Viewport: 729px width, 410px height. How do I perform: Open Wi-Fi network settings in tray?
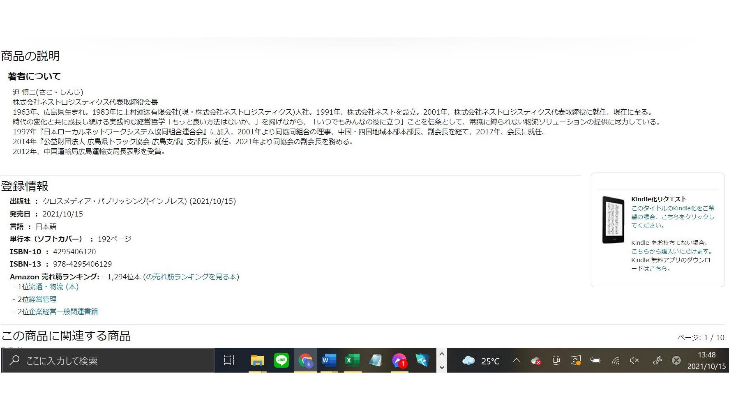tap(615, 361)
